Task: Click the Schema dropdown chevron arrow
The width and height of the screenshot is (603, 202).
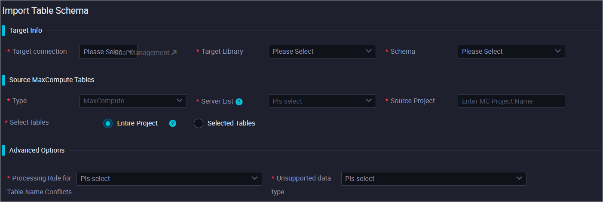Action: click(x=558, y=52)
